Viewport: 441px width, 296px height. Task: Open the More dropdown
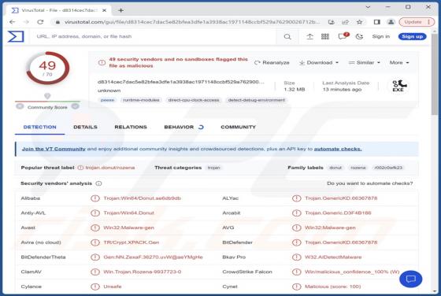[399, 62]
